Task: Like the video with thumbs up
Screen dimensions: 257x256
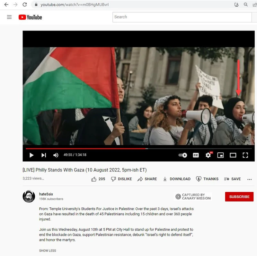Action: 93,179
